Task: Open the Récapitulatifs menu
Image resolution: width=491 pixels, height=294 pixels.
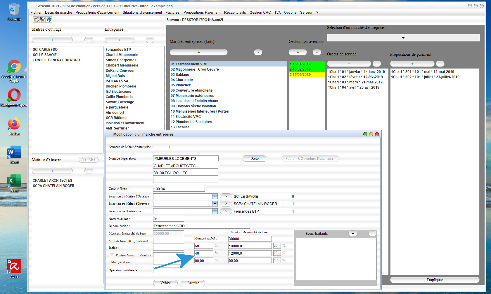Action: (x=235, y=13)
